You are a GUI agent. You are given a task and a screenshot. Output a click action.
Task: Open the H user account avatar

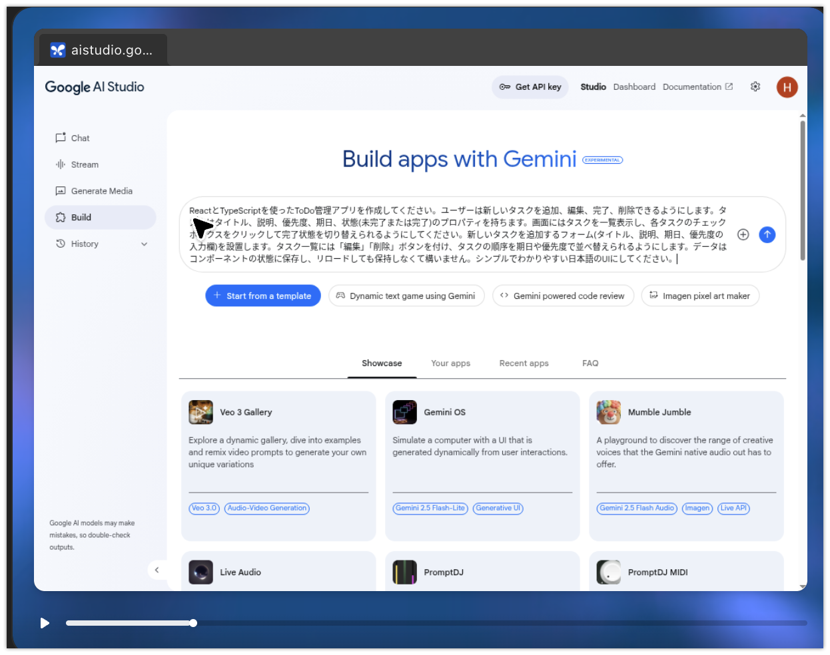pos(787,87)
